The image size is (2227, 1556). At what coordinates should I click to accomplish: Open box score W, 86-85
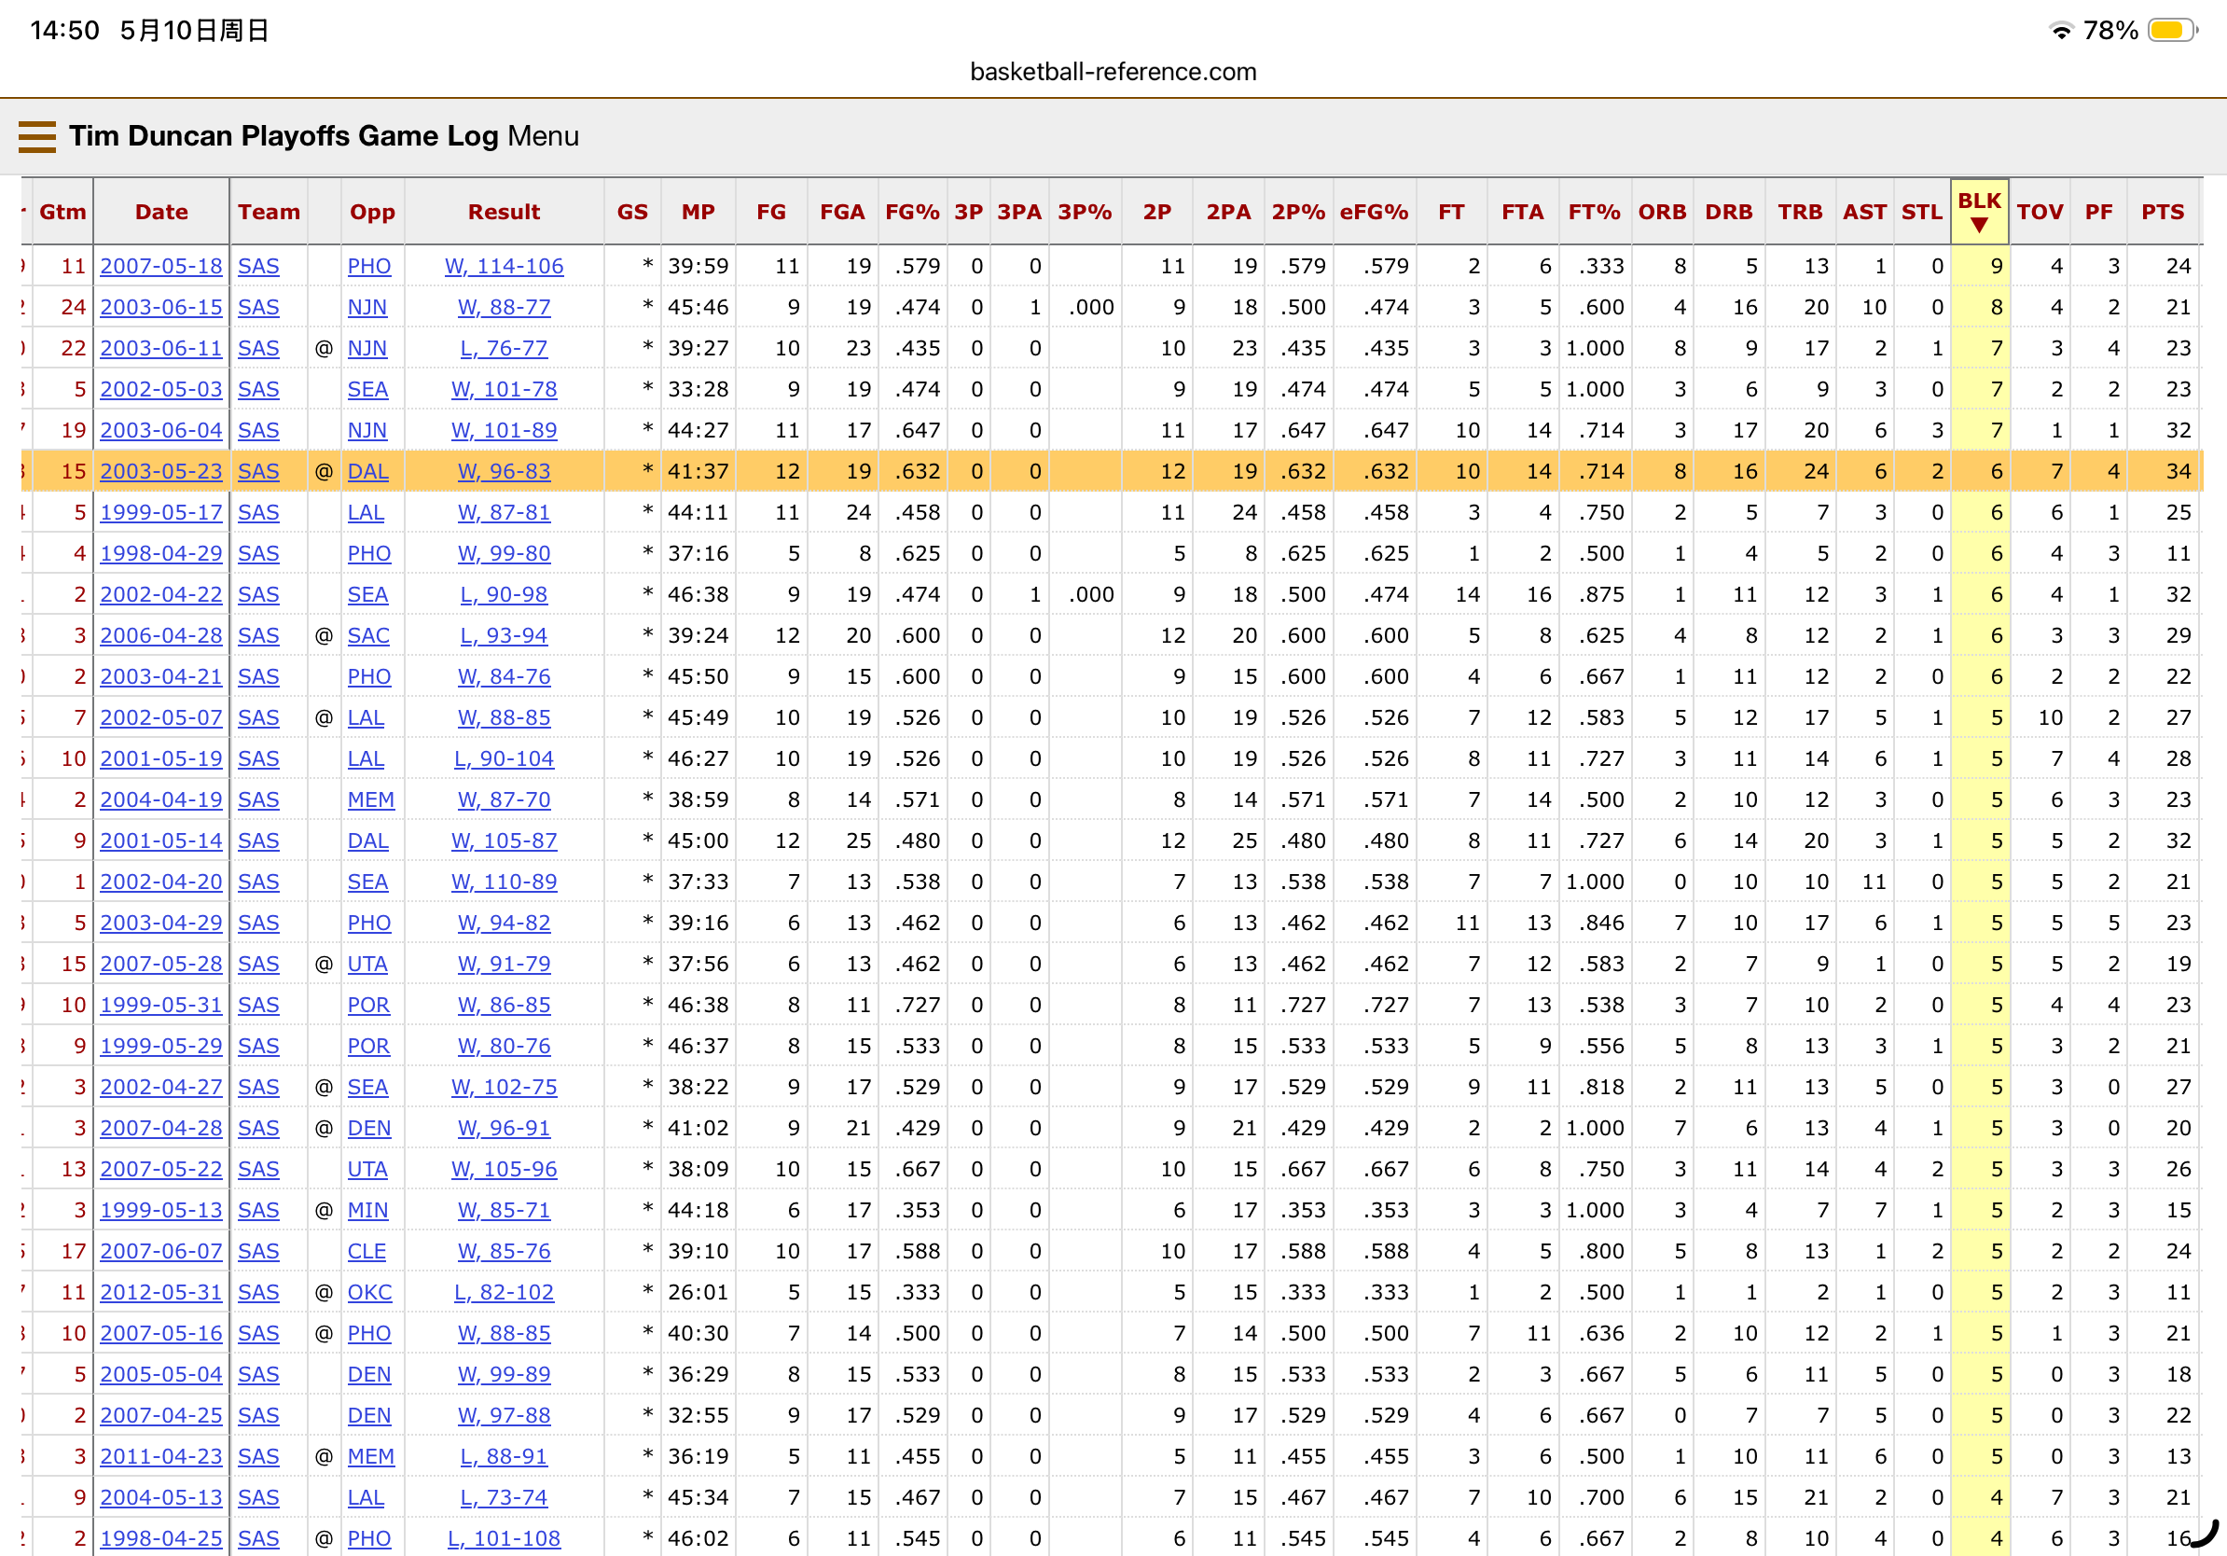(504, 1004)
